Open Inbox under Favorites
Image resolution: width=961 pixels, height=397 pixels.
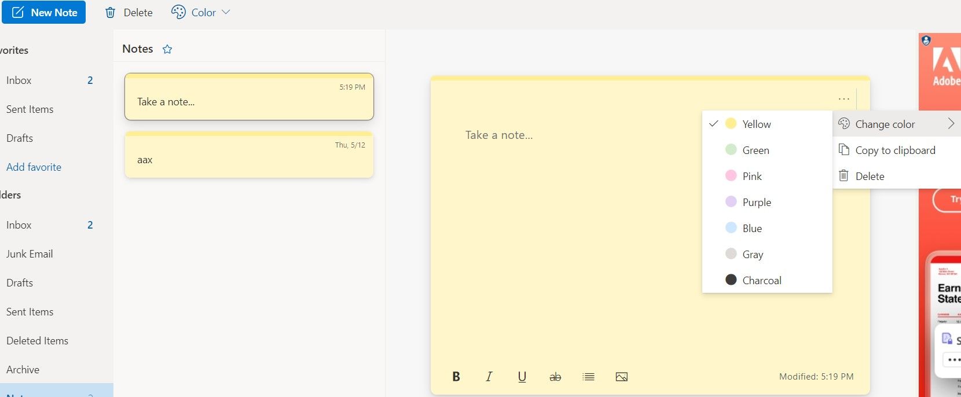pos(49,80)
